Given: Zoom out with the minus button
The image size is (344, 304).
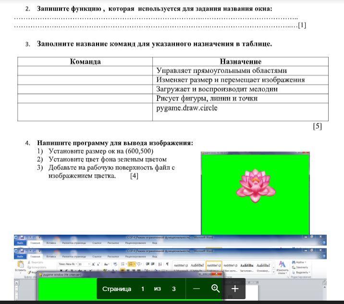Looking at the screenshot, I should [x=197, y=289].
